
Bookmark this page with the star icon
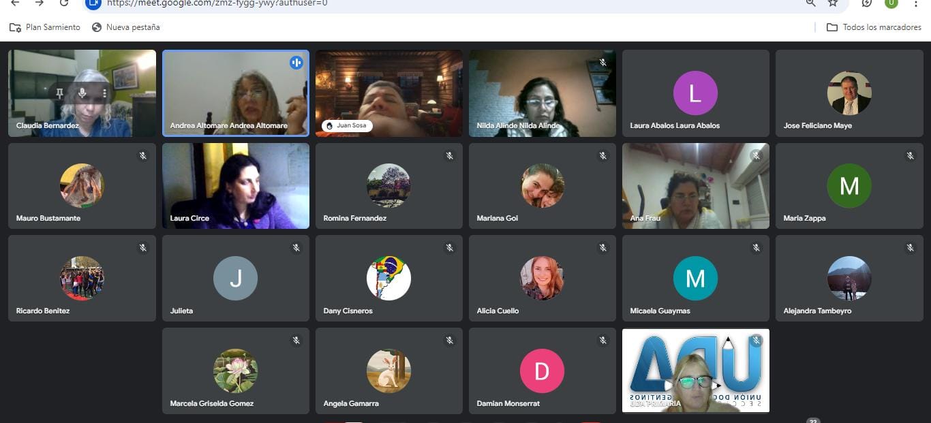click(833, 3)
